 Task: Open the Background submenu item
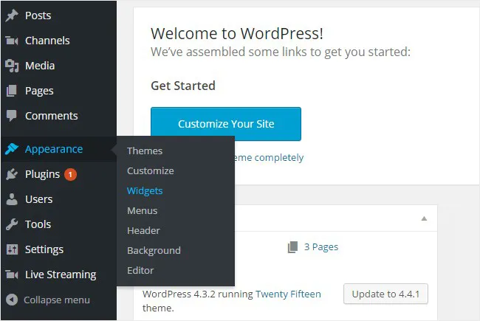point(154,250)
